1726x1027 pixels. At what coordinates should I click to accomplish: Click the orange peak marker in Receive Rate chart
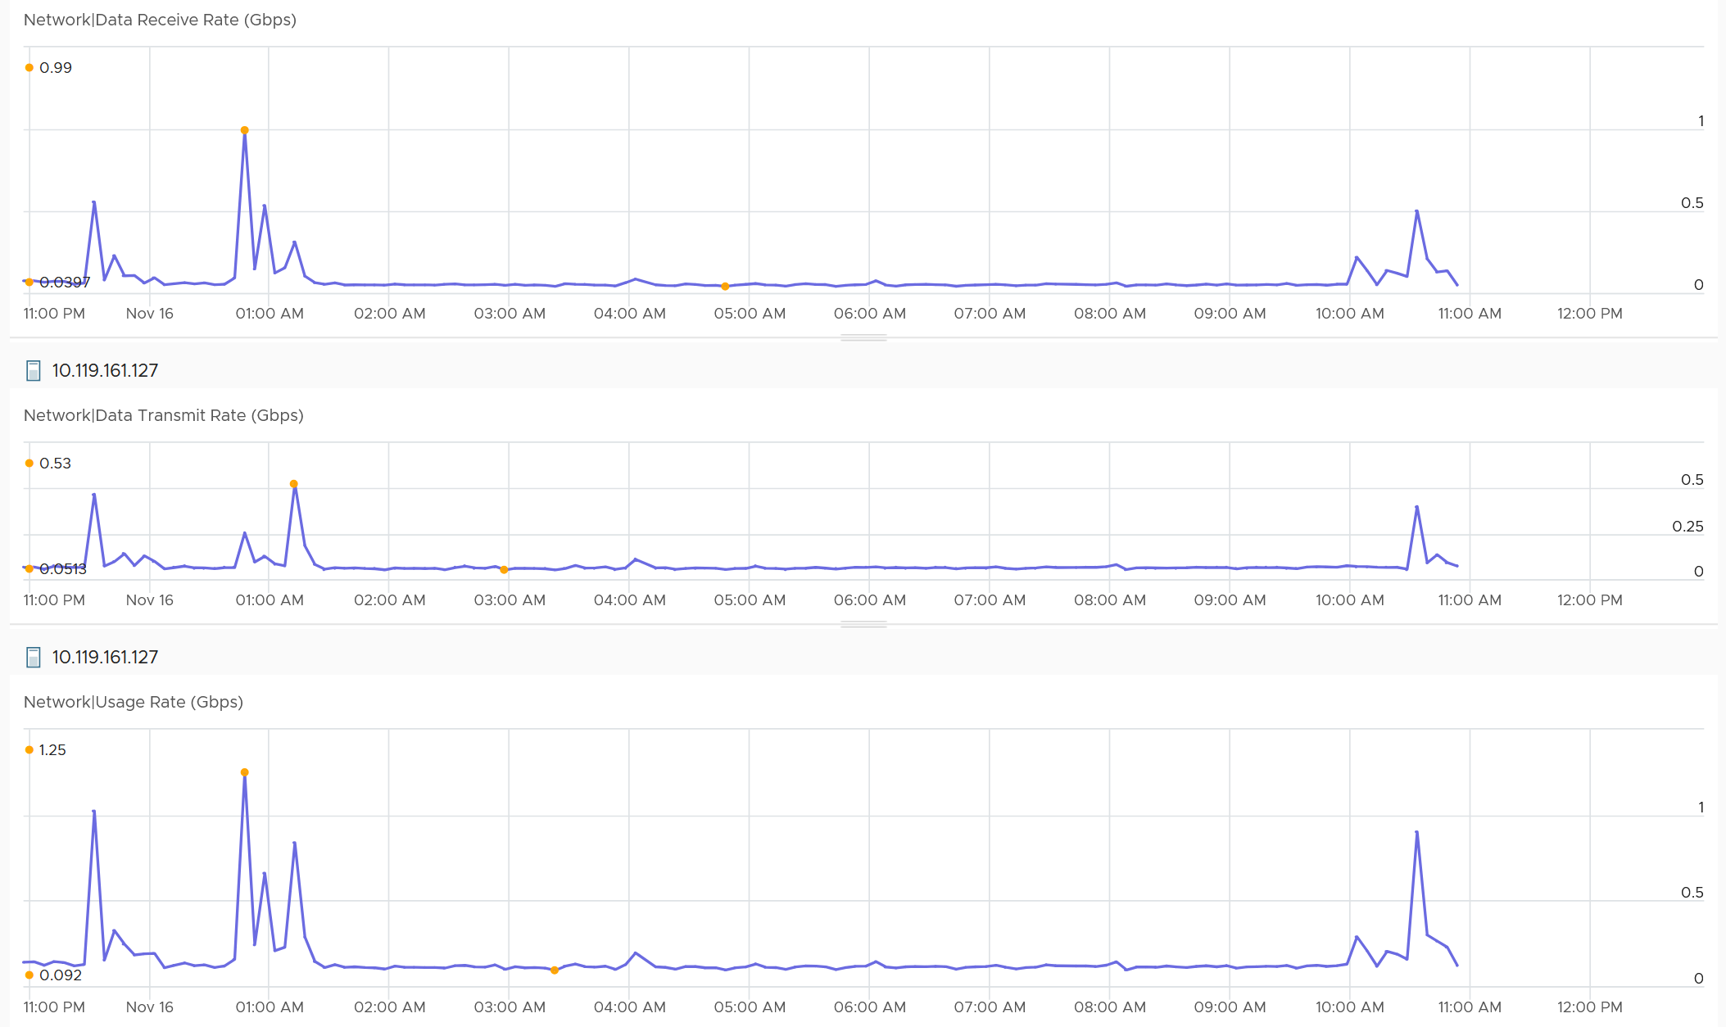pyautogui.click(x=244, y=130)
